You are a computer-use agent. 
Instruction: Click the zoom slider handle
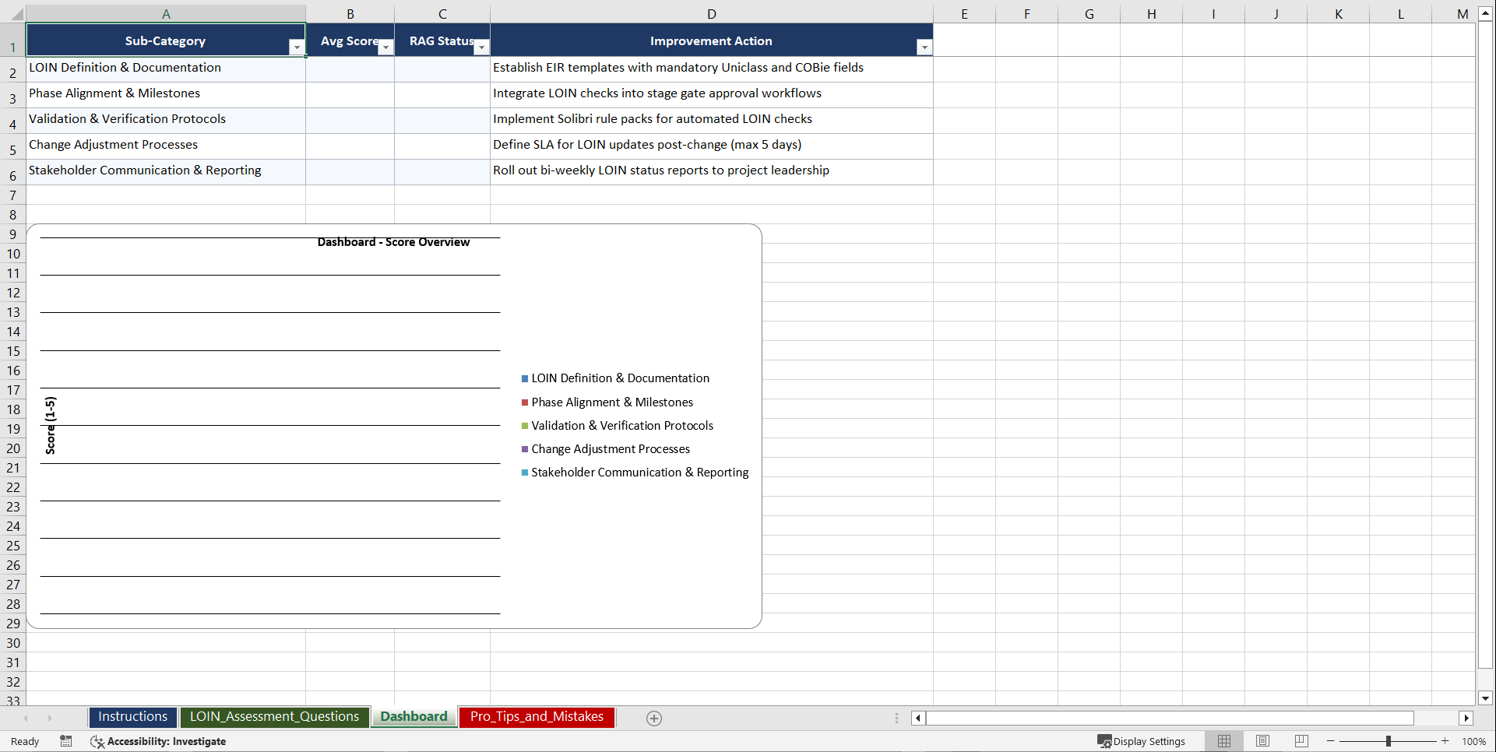[1389, 741]
